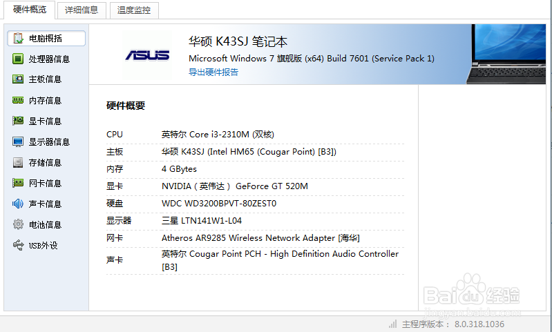Click the 电脑概括 clipboard icon

(18, 39)
